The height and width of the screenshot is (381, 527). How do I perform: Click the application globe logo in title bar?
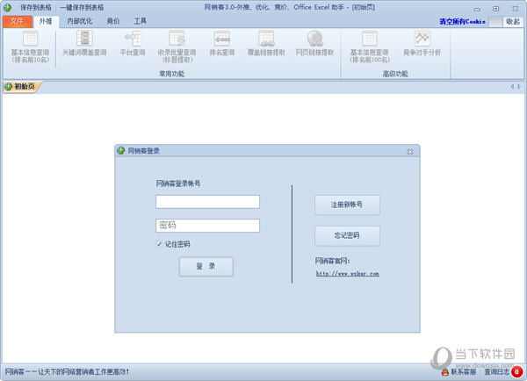click(x=7, y=7)
